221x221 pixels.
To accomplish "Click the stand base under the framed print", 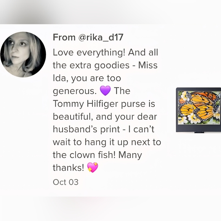I will pyautogui.click(x=199, y=132).
